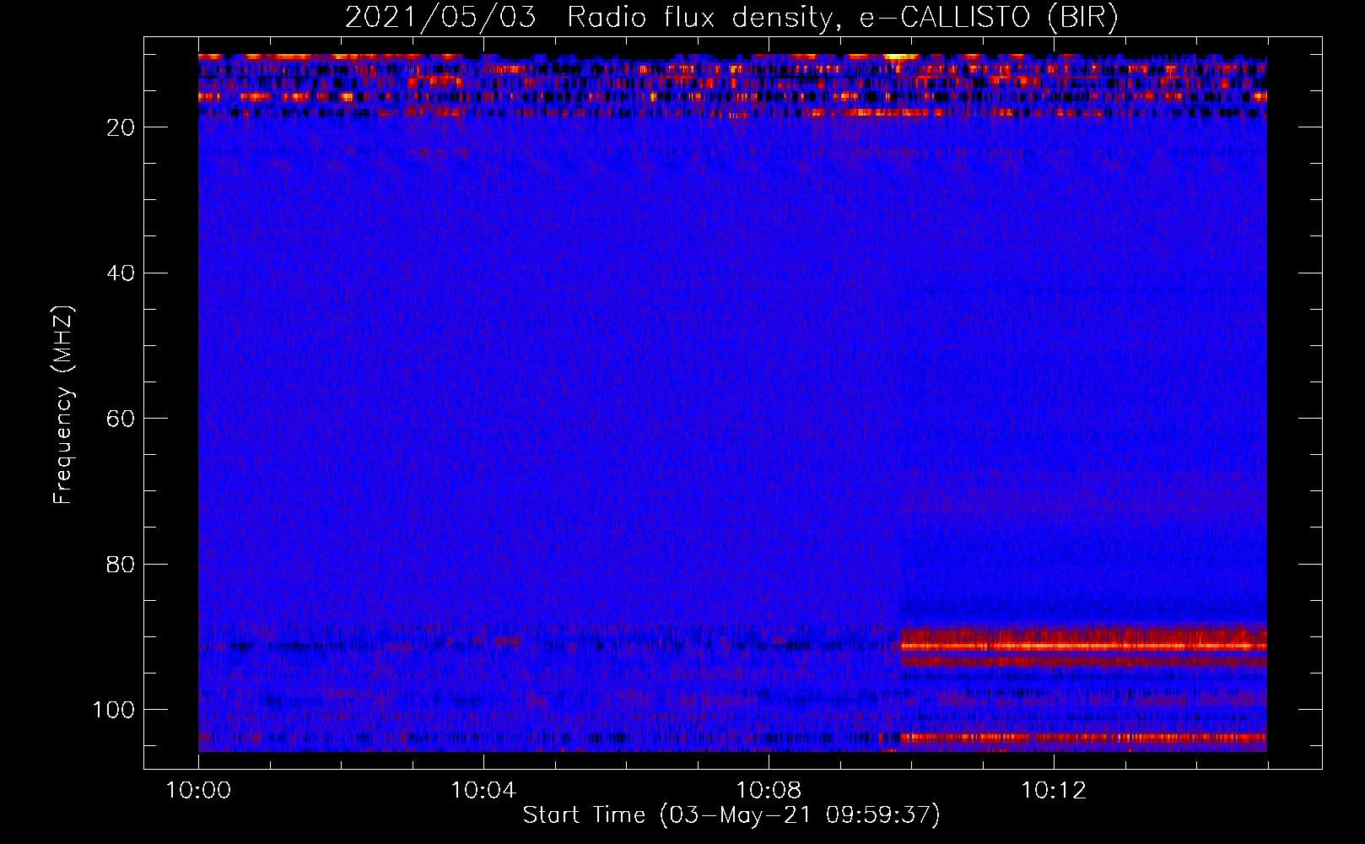The width and height of the screenshot is (1365, 844).
Task: Click the '10:08' time tick label
Action: coord(768,790)
